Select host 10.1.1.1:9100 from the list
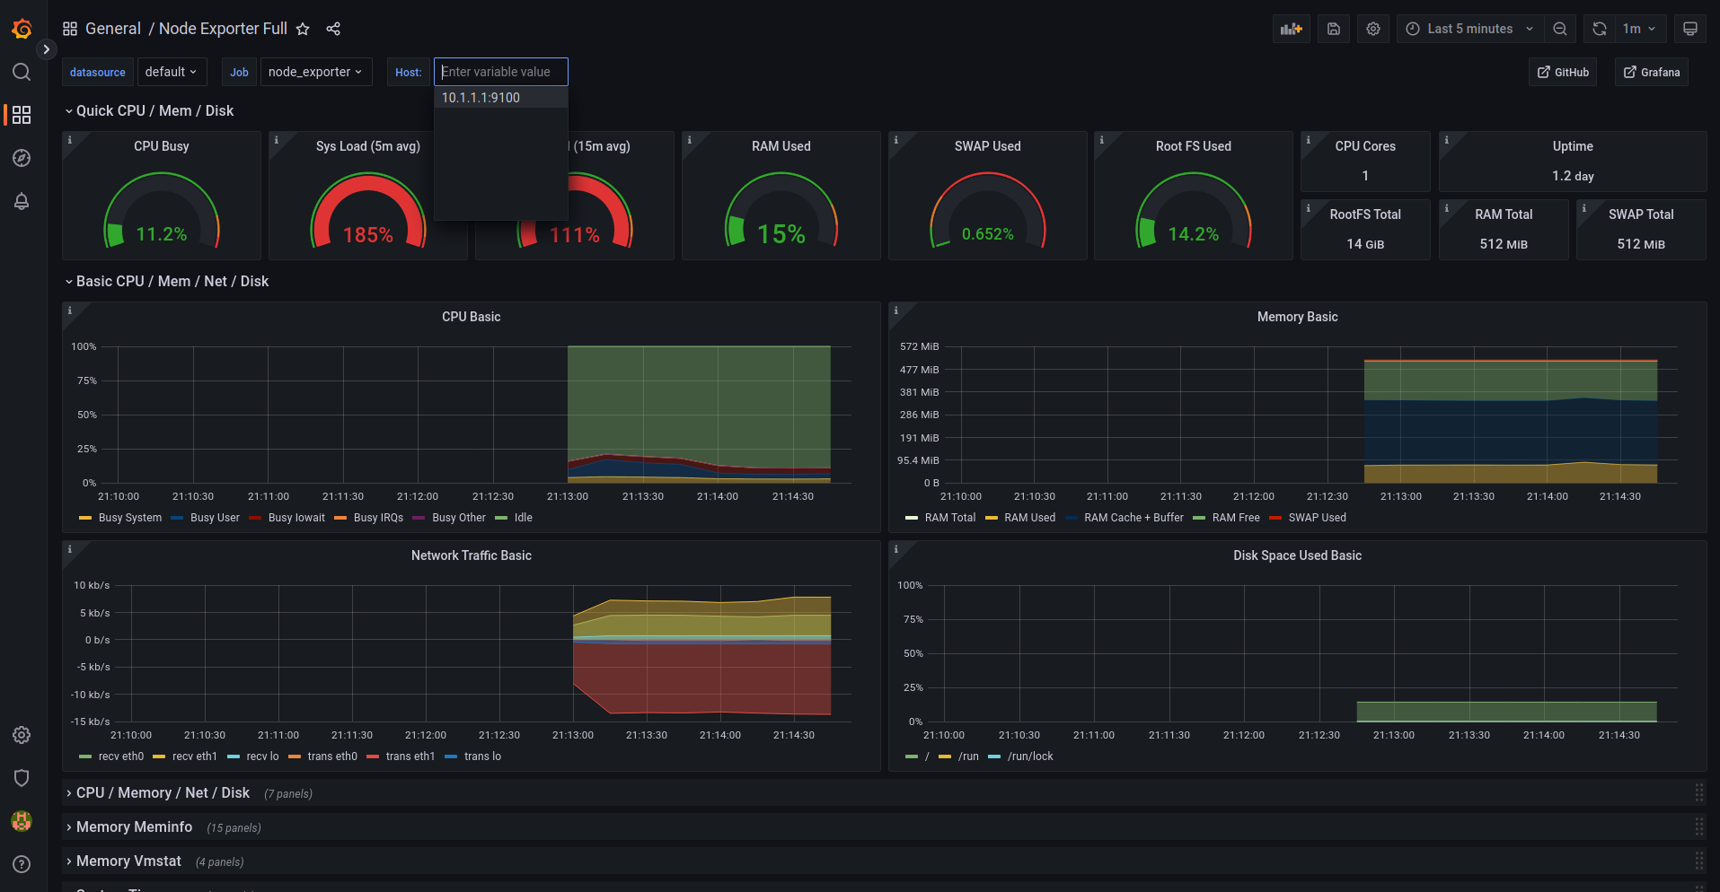The width and height of the screenshot is (1720, 892). click(x=501, y=98)
